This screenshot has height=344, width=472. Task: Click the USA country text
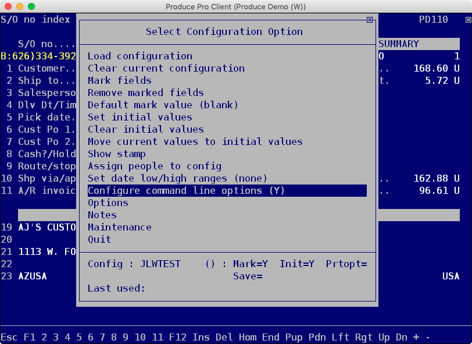[x=451, y=276]
